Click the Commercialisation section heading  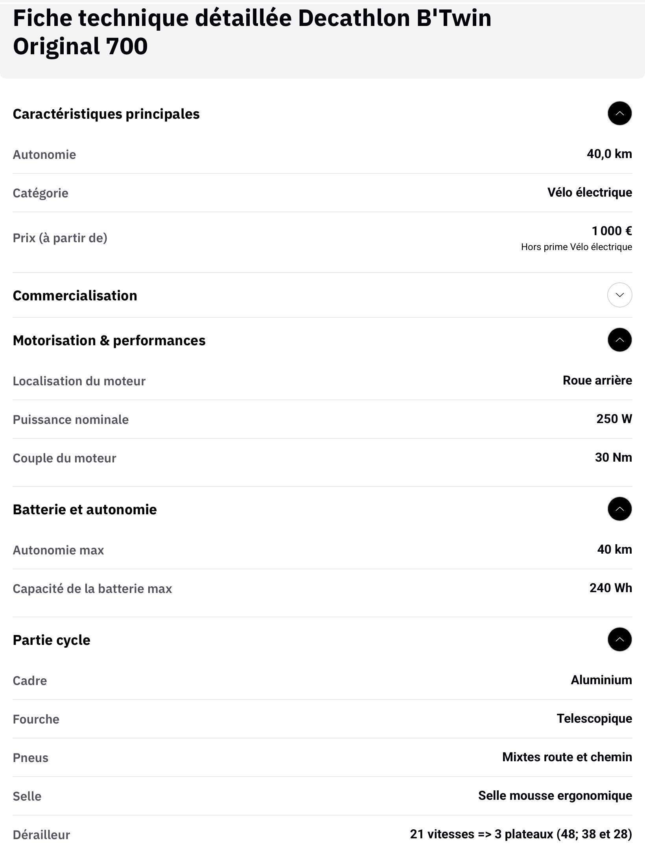click(x=75, y=296)
